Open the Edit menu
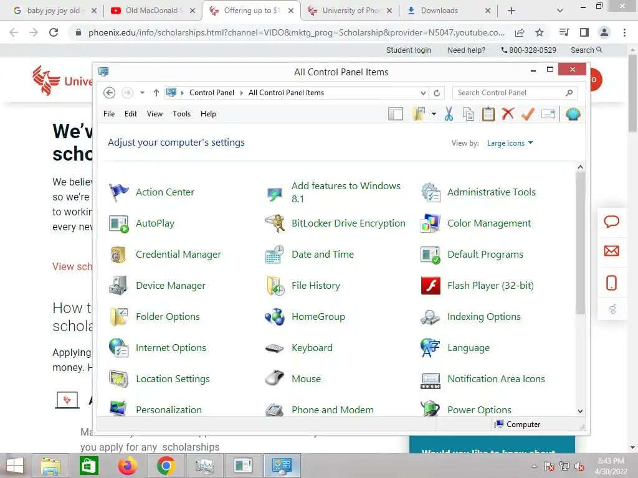The height and width of the screenshot is (478, 638). [x=131, y=114]
